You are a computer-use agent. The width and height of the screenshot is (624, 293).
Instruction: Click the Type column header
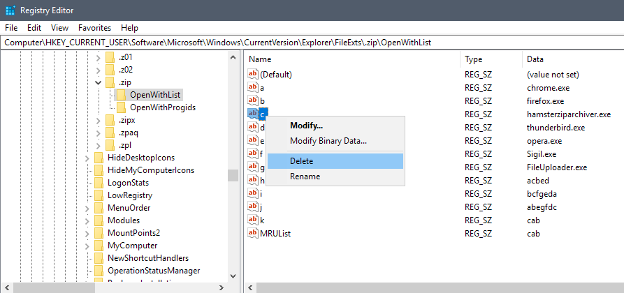pyautogui.click(x=491, y=59)
